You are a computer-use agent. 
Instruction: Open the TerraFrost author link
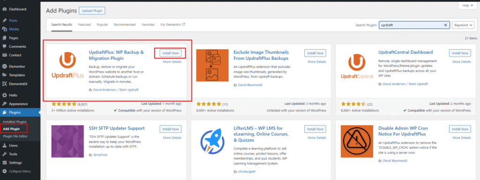pyautogui.click(x=100, y=155)
